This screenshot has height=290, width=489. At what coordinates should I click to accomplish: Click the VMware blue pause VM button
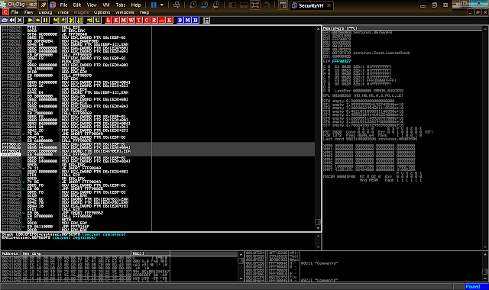[154, 5]
